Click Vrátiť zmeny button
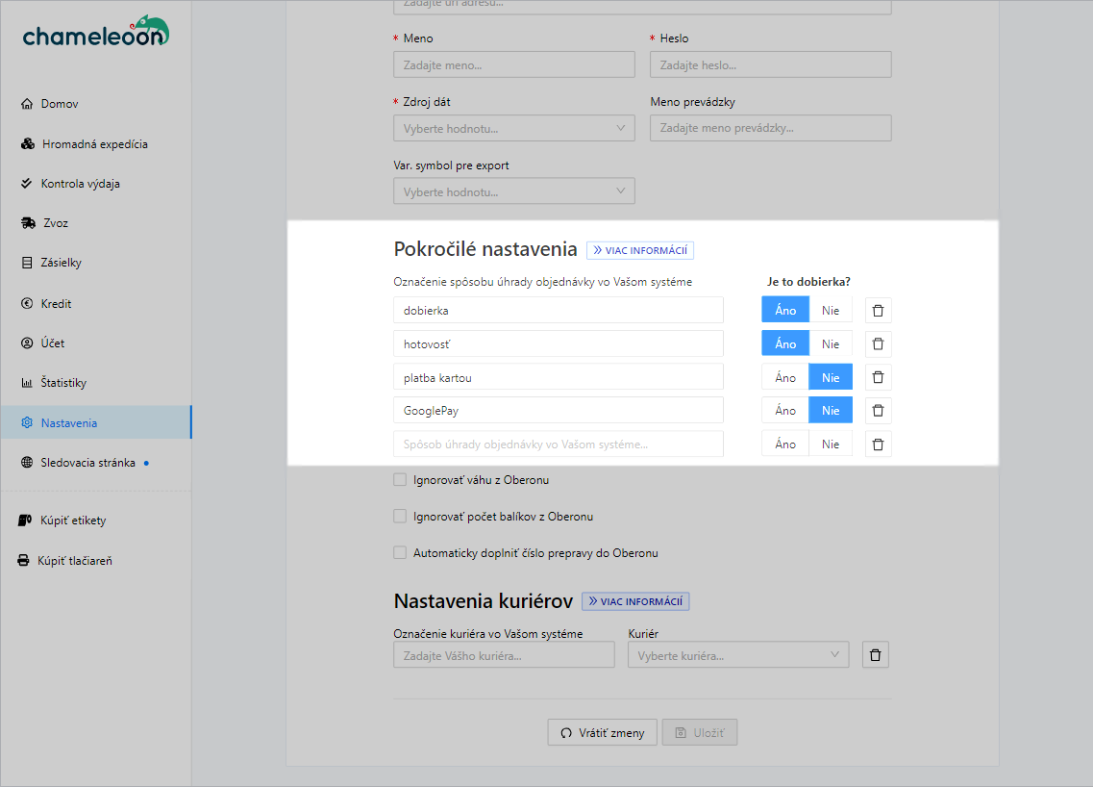 tap(602, 733)
